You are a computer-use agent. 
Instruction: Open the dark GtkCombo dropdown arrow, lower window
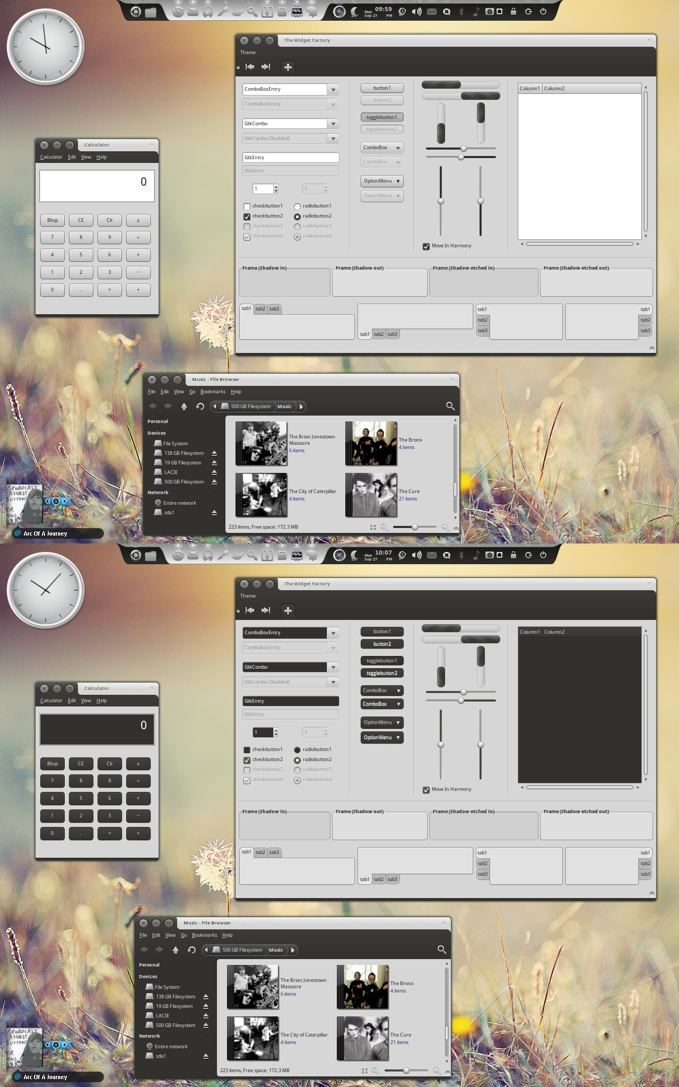pyautogui.click(x=333, y=667)
